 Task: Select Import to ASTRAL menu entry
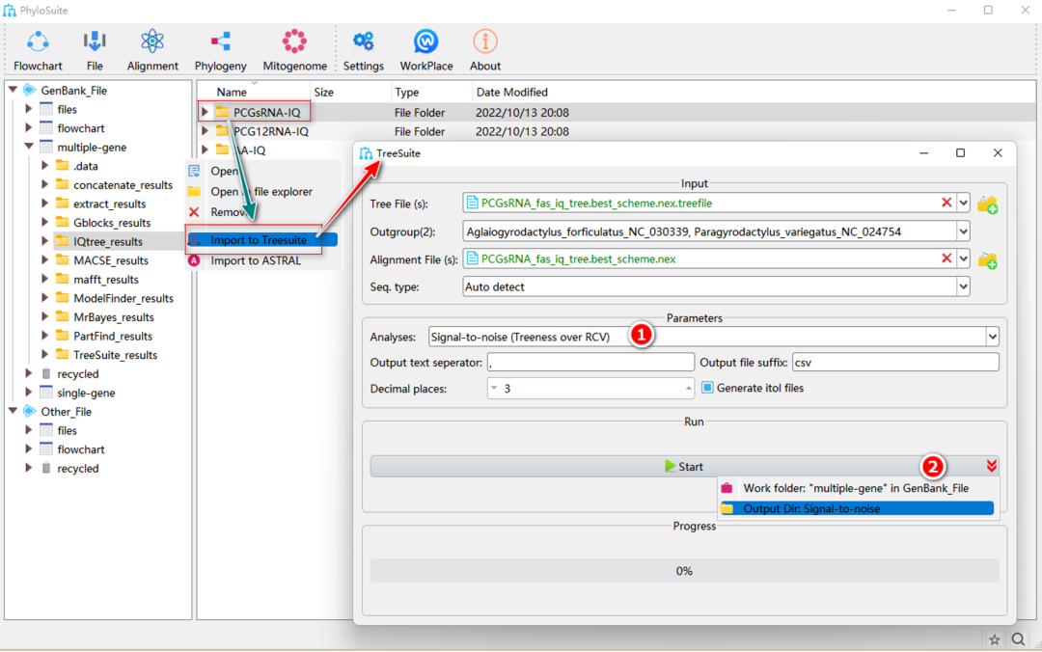point(263,260)
